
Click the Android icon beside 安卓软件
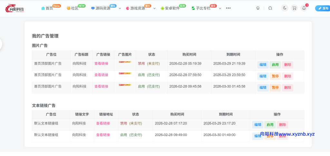click(x=162, y=8)
